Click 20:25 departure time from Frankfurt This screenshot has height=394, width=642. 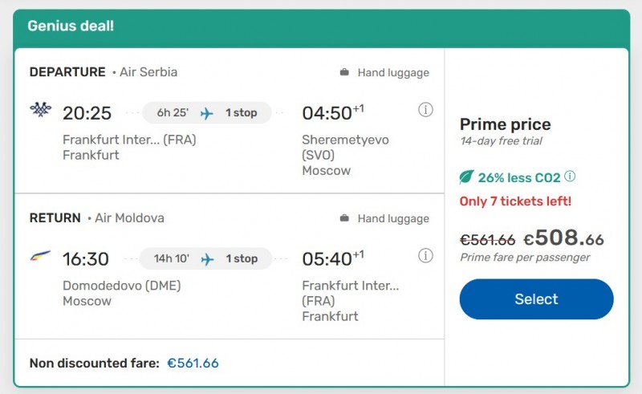click(87, 113)
